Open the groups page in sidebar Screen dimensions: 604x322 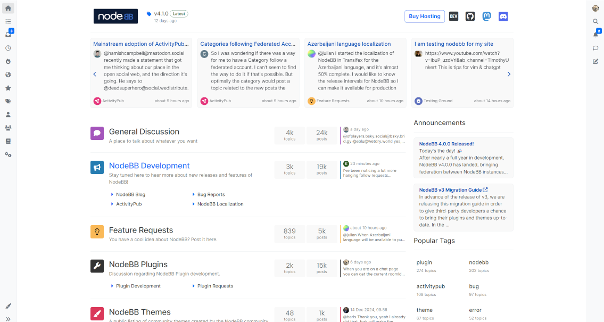tap(8, 128)
